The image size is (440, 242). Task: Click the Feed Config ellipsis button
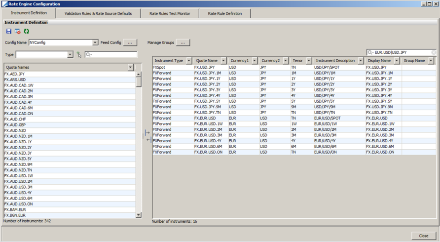[130, 42]
